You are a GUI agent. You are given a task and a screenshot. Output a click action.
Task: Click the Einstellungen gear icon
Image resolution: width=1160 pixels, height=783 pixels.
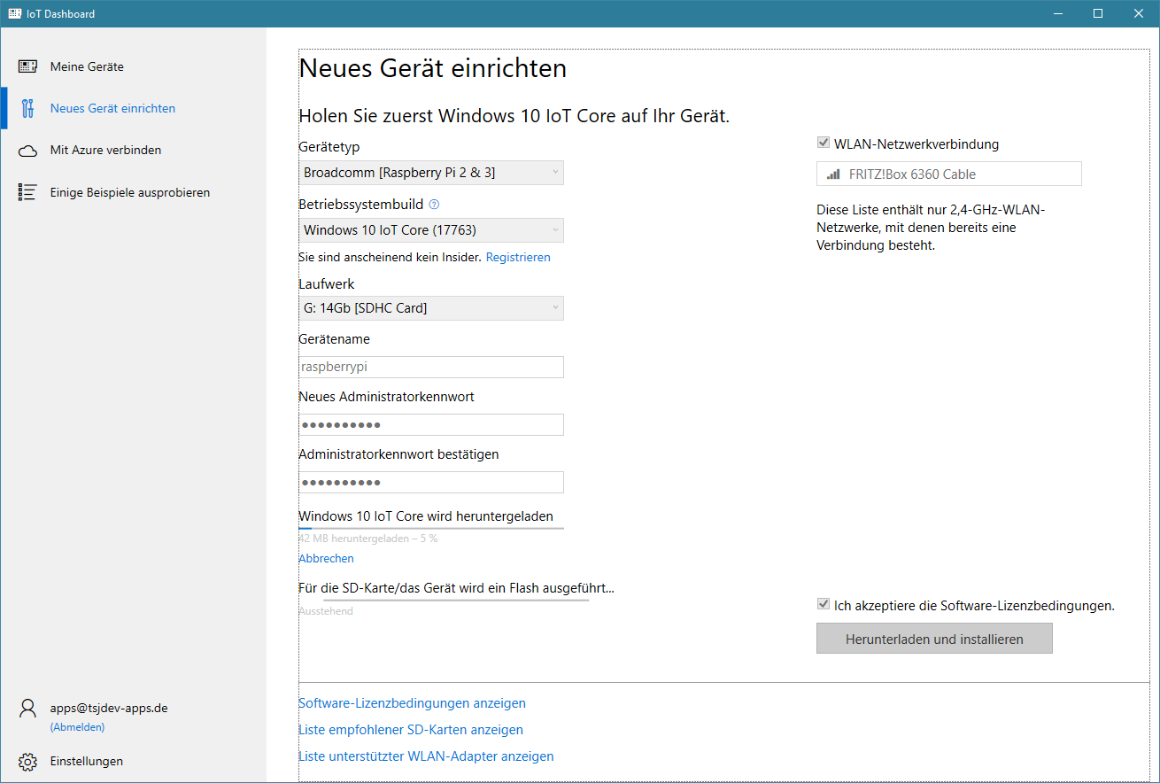coord(28,762)
